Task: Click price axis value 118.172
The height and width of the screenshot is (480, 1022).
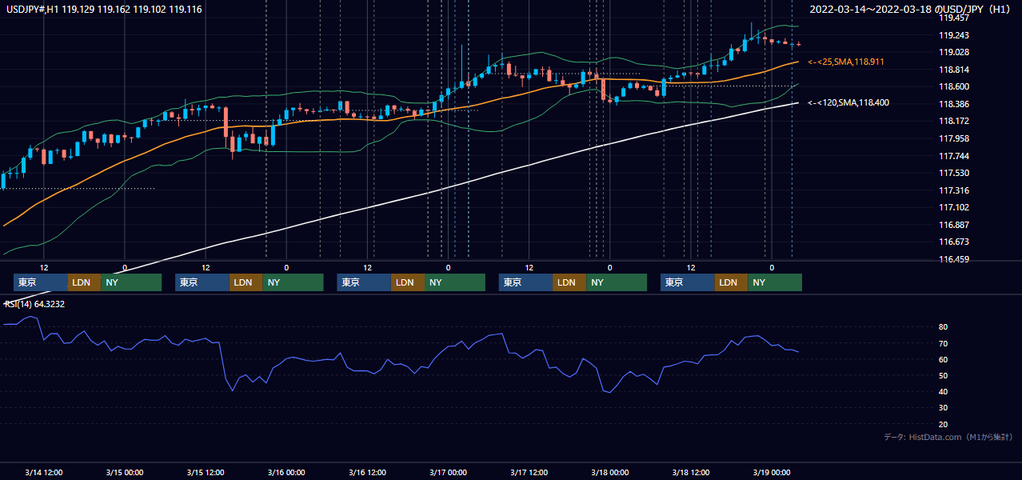Action: pyautogui.click(x=954, y=122)
